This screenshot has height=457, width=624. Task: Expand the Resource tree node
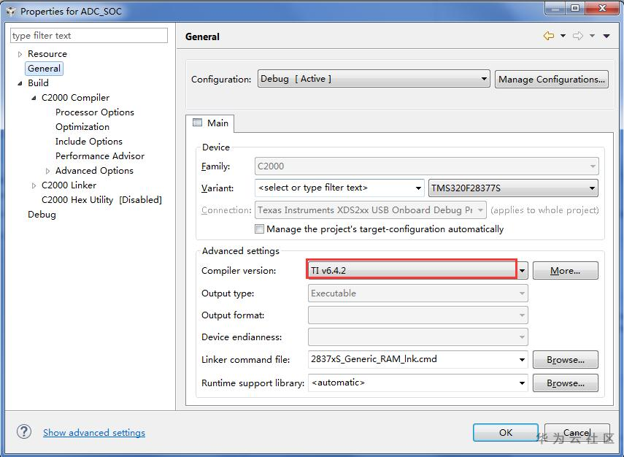[20, 54]
